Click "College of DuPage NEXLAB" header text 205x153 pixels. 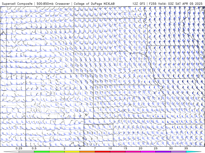94,4
